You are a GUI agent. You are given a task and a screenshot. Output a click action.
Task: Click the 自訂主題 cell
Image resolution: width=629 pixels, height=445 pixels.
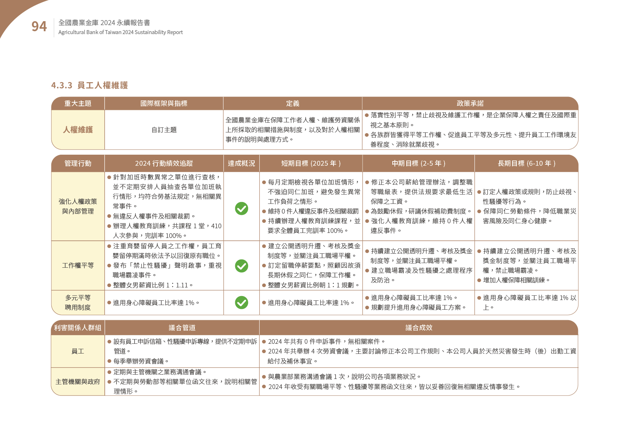pyautogui.click(x=164, y=130)
